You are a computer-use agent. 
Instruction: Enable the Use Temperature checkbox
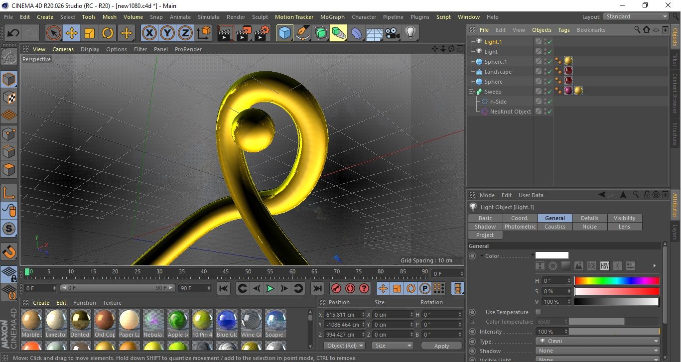pos(538,312)
